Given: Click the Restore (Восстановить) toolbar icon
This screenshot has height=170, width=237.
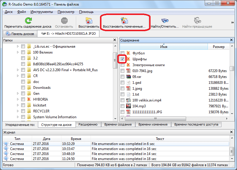Looking at the screenshot, I should pos(89,21).
